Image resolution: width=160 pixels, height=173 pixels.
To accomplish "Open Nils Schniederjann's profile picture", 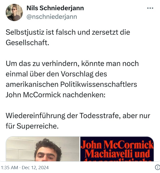I will [14, 12].
